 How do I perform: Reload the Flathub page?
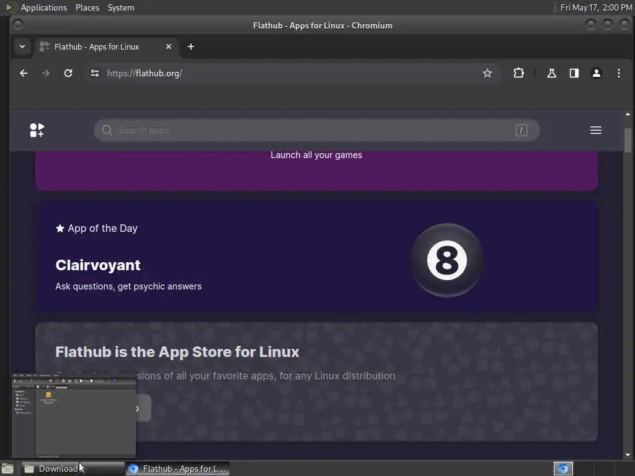click(x=68, y=73)
